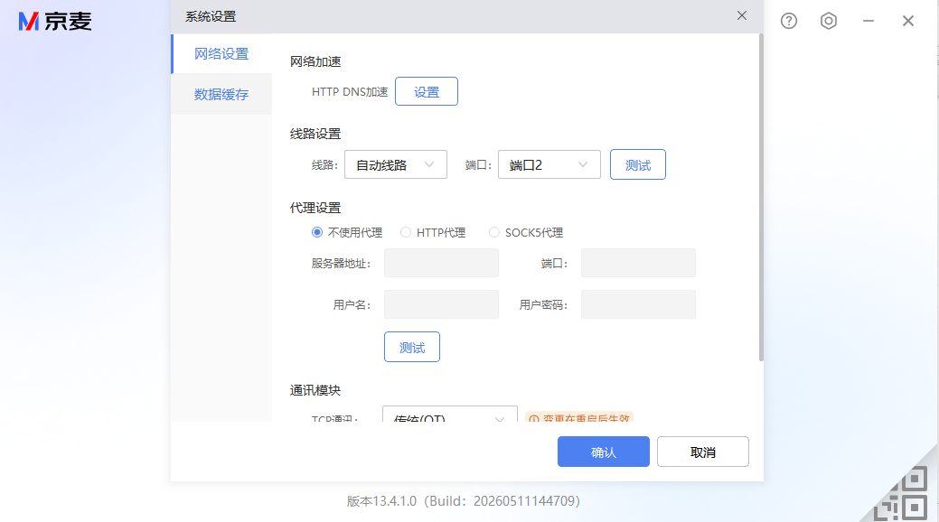Click the 通讯模块 section heading
This screenshot has width=939, height=522.
coord(315,390)
